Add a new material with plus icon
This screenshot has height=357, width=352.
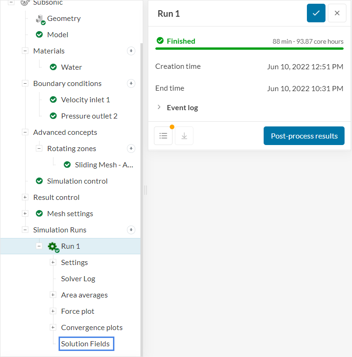click(131, 51)
